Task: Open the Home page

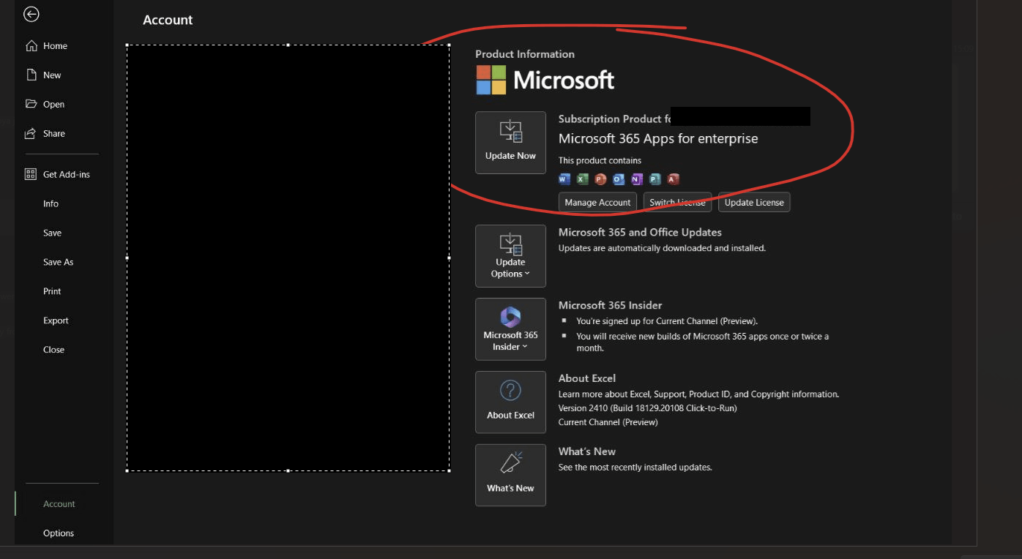Action: [56, 46]
